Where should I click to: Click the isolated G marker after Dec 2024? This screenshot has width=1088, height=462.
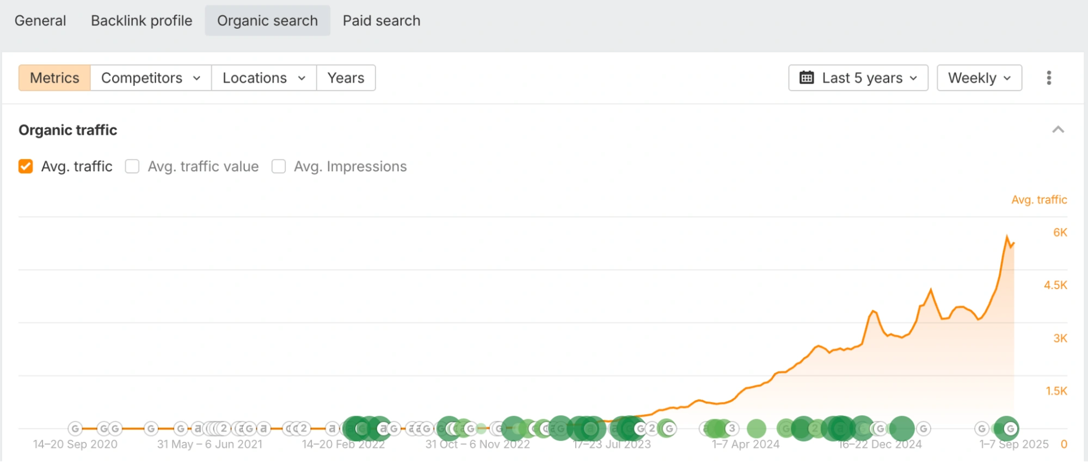tap(923, 429)
